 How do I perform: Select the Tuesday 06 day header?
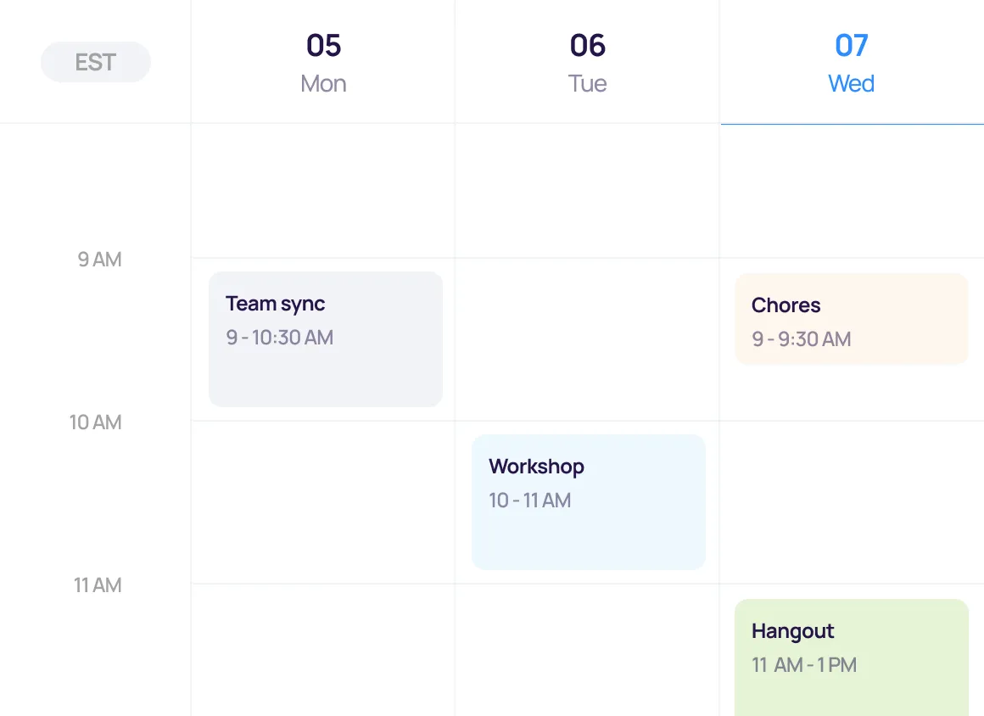(x=587, y=62)
